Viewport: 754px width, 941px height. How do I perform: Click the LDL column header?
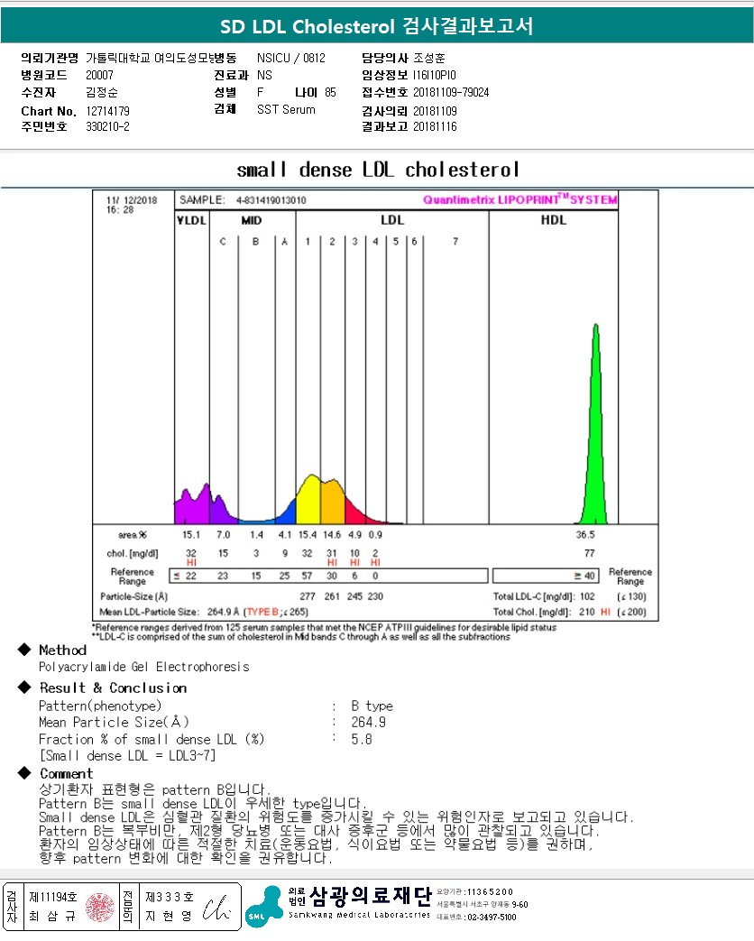pos(392,220)
